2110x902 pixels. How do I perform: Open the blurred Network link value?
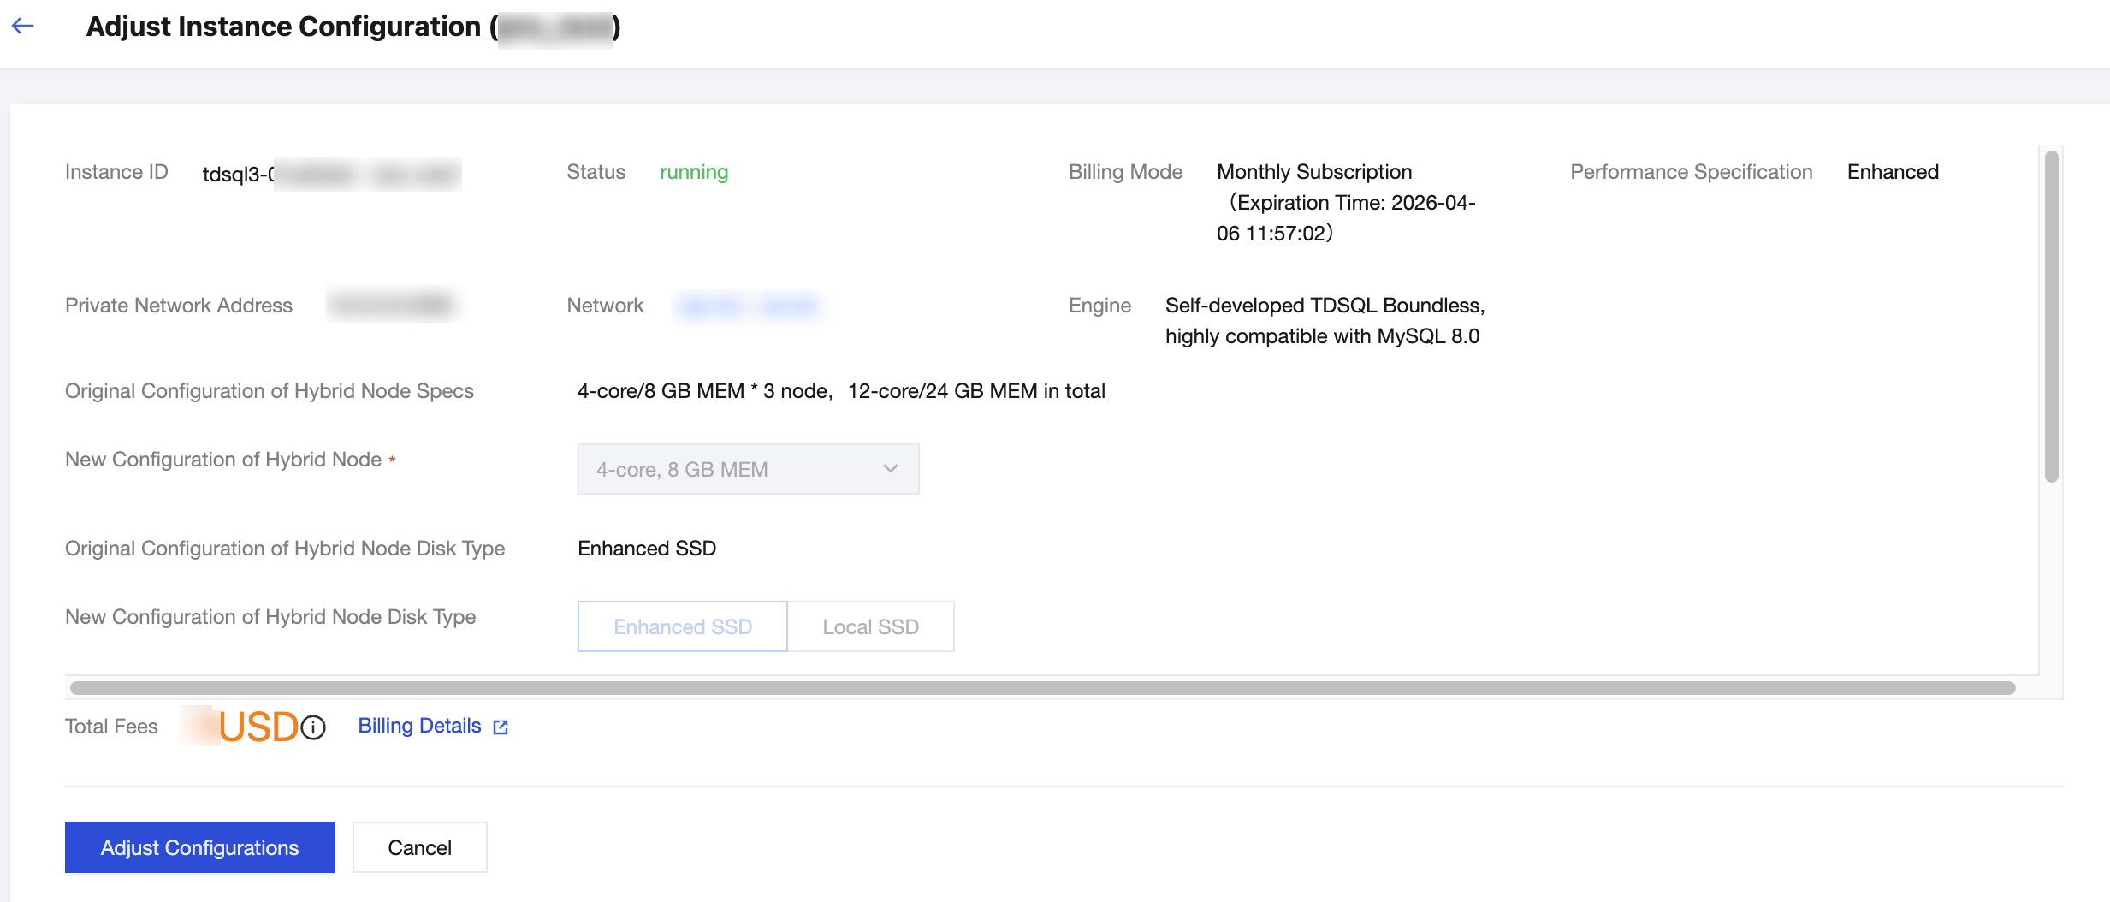click(747, 306)
